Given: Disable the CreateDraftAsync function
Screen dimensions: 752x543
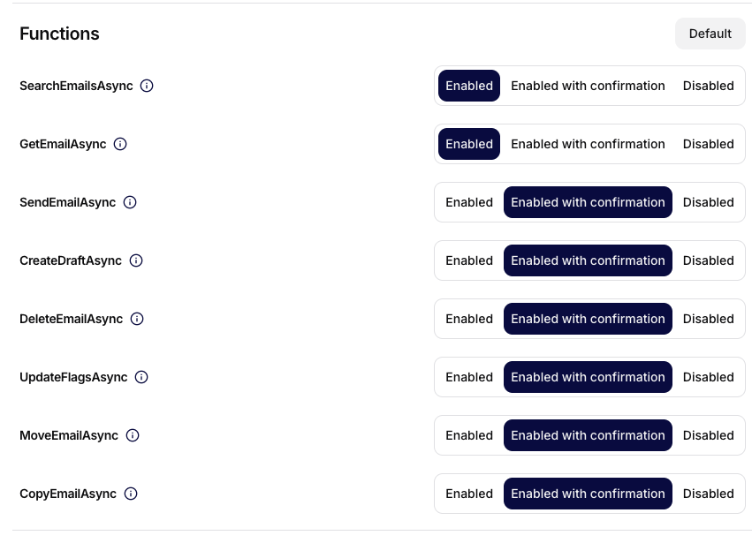Looking at the screenshot, I should (708, 260).
